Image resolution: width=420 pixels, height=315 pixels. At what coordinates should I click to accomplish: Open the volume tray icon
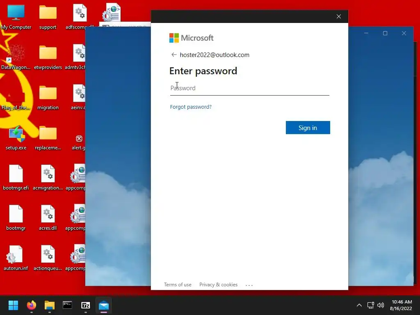click(380, 305)
